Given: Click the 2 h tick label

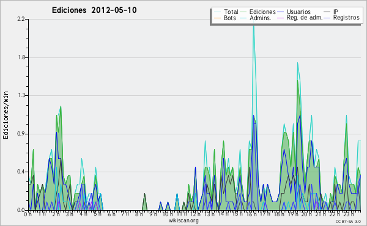Looking at the screenshot, I should pos(56,214).
